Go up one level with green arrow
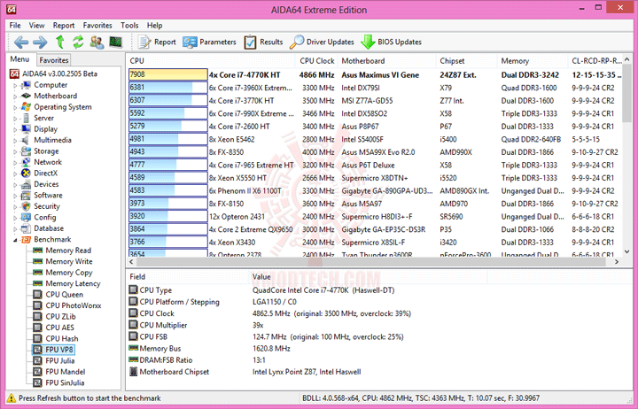This screenshot has height=409, width=638. [60, 42]
